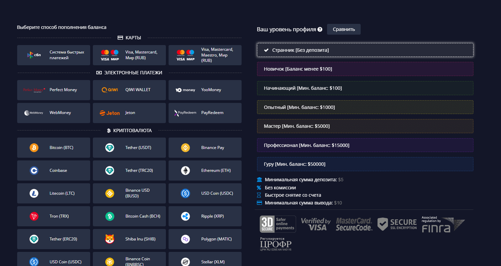
Task: Click the help question mark beside profile level
Action: click(320, 30)
